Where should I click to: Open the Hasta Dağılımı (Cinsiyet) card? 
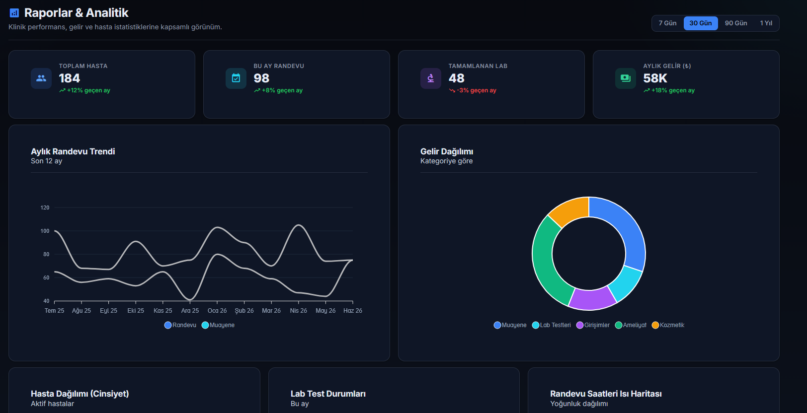(x=134, y=391)
